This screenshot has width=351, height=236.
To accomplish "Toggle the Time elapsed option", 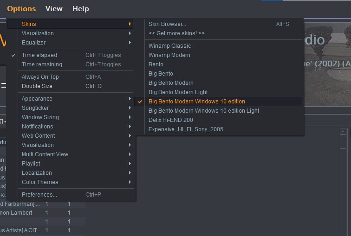I will (70, 55).
